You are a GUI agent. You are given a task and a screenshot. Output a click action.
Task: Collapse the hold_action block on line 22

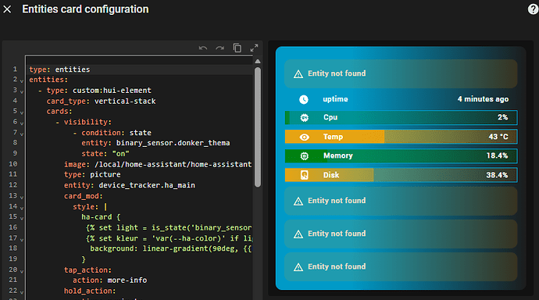click(x=22, y=293)
